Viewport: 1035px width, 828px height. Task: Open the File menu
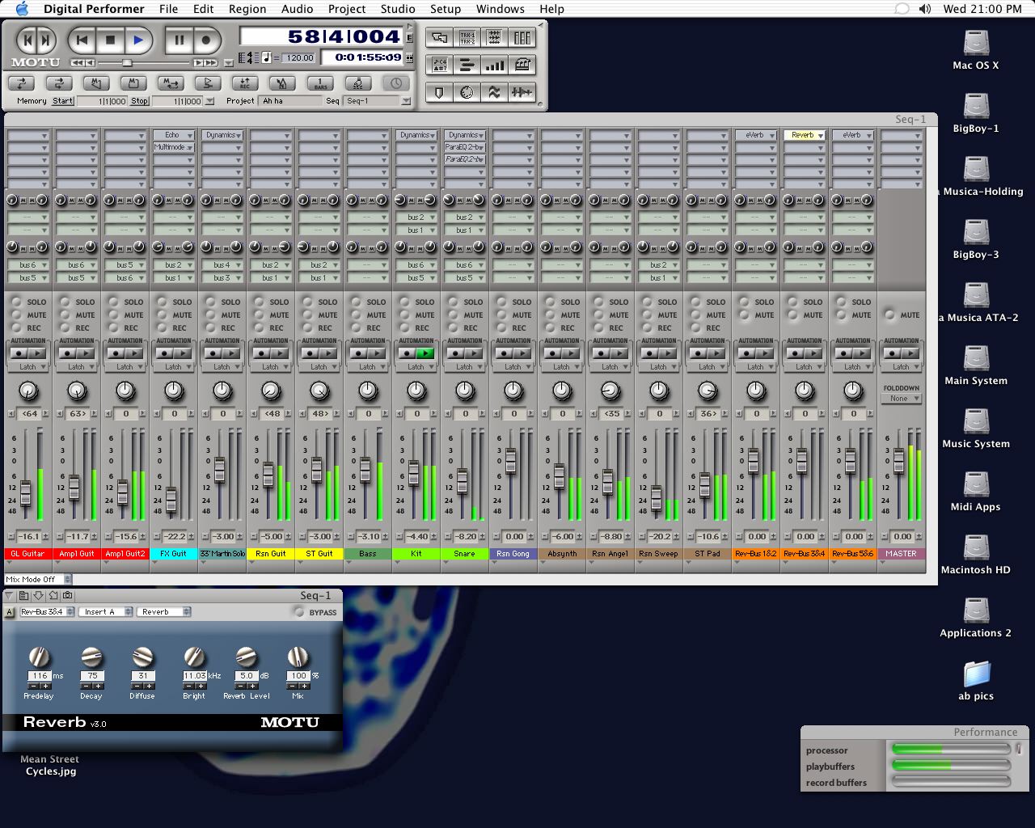[168, 9]
